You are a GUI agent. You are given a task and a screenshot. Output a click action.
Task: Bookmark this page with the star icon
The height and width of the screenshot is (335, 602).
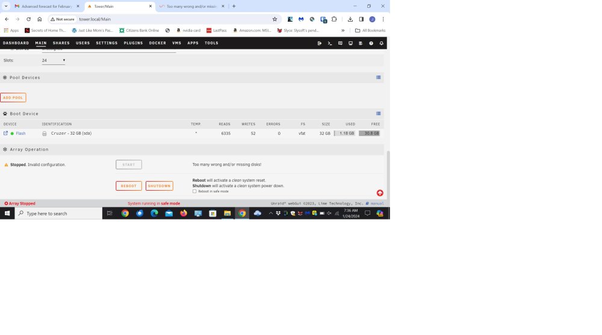pyautogui.click(x=275, y=19)
